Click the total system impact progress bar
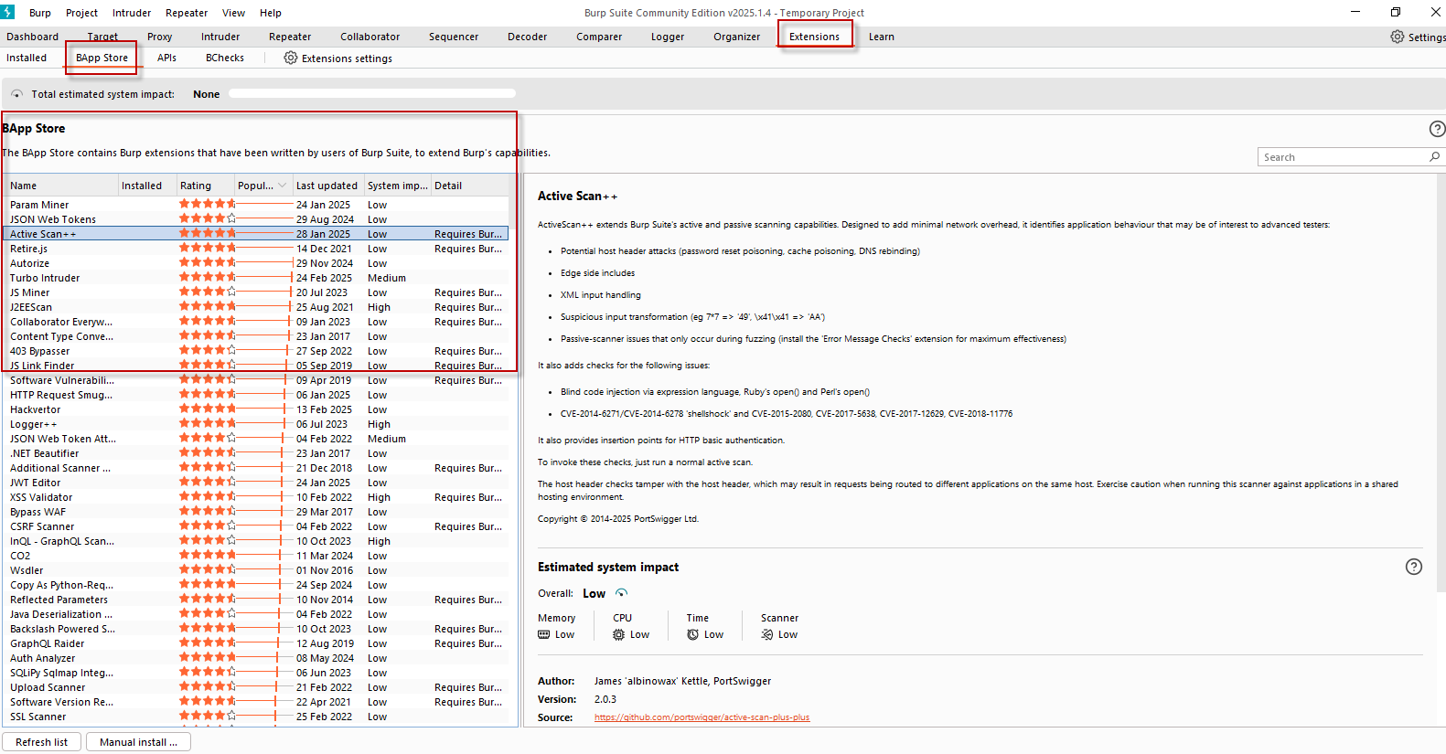 click(x=372, y=93)
